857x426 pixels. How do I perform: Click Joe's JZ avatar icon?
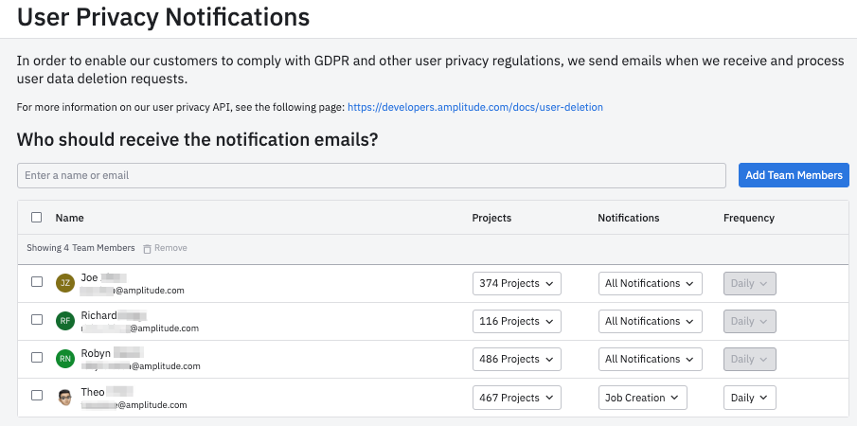tap(64, 283)
